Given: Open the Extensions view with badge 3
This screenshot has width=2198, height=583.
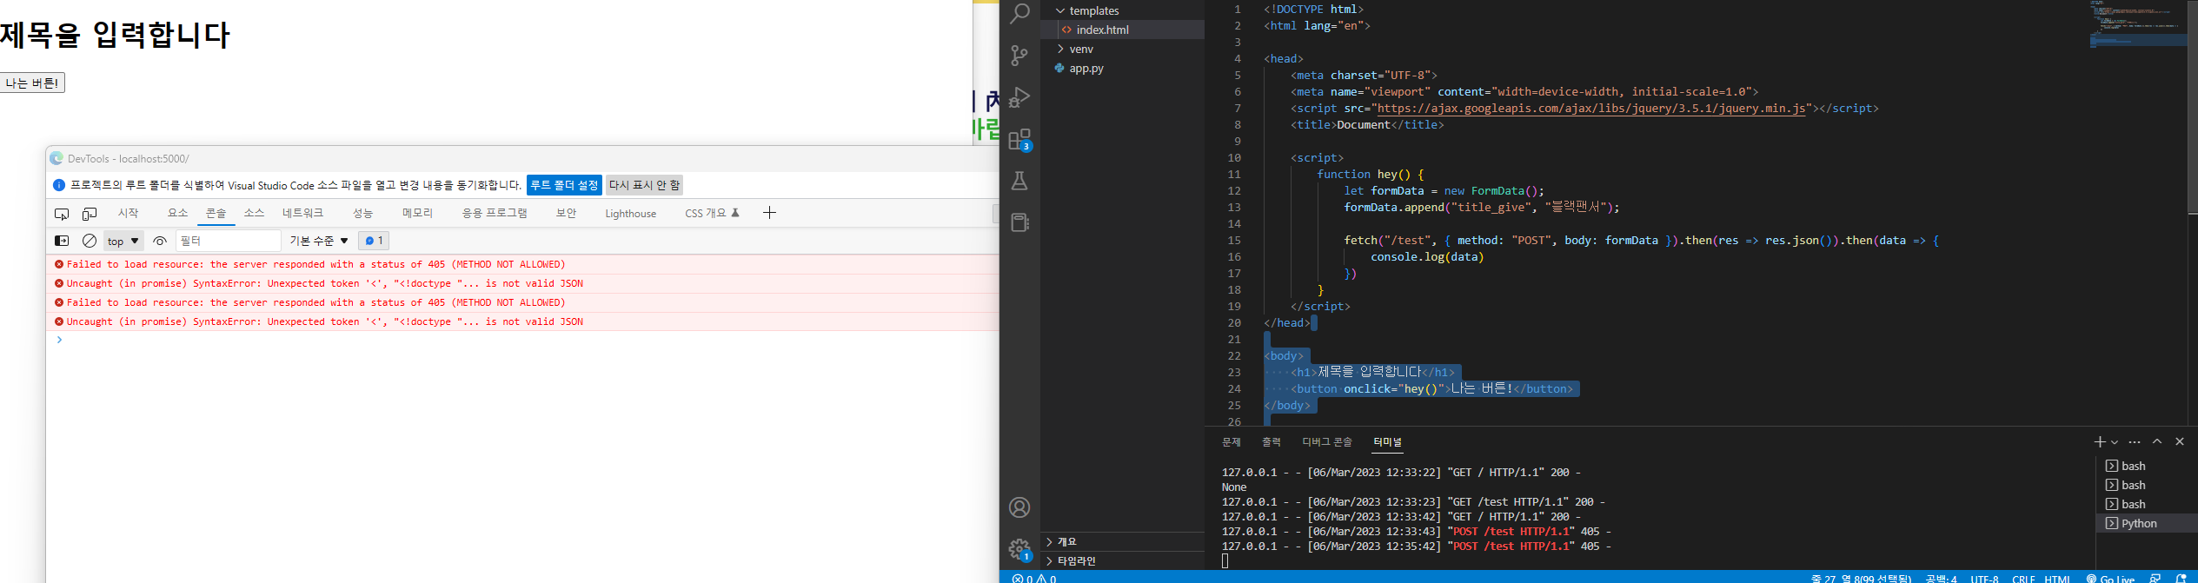Looking at the screenshot, I should (1019, 140).
